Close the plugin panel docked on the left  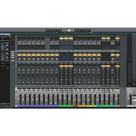[9, 34]
